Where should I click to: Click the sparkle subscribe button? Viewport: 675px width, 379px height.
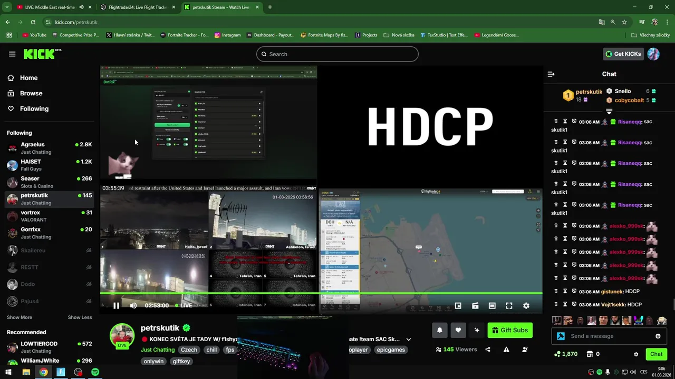[477, 330]
